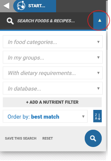Click the arrow in dietary requirements box
Screen dimensions: 111x161
click(x=98, y=73)
